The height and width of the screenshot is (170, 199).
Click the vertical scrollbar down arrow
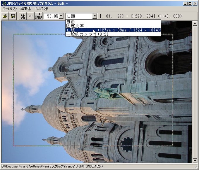click(195, 161)
